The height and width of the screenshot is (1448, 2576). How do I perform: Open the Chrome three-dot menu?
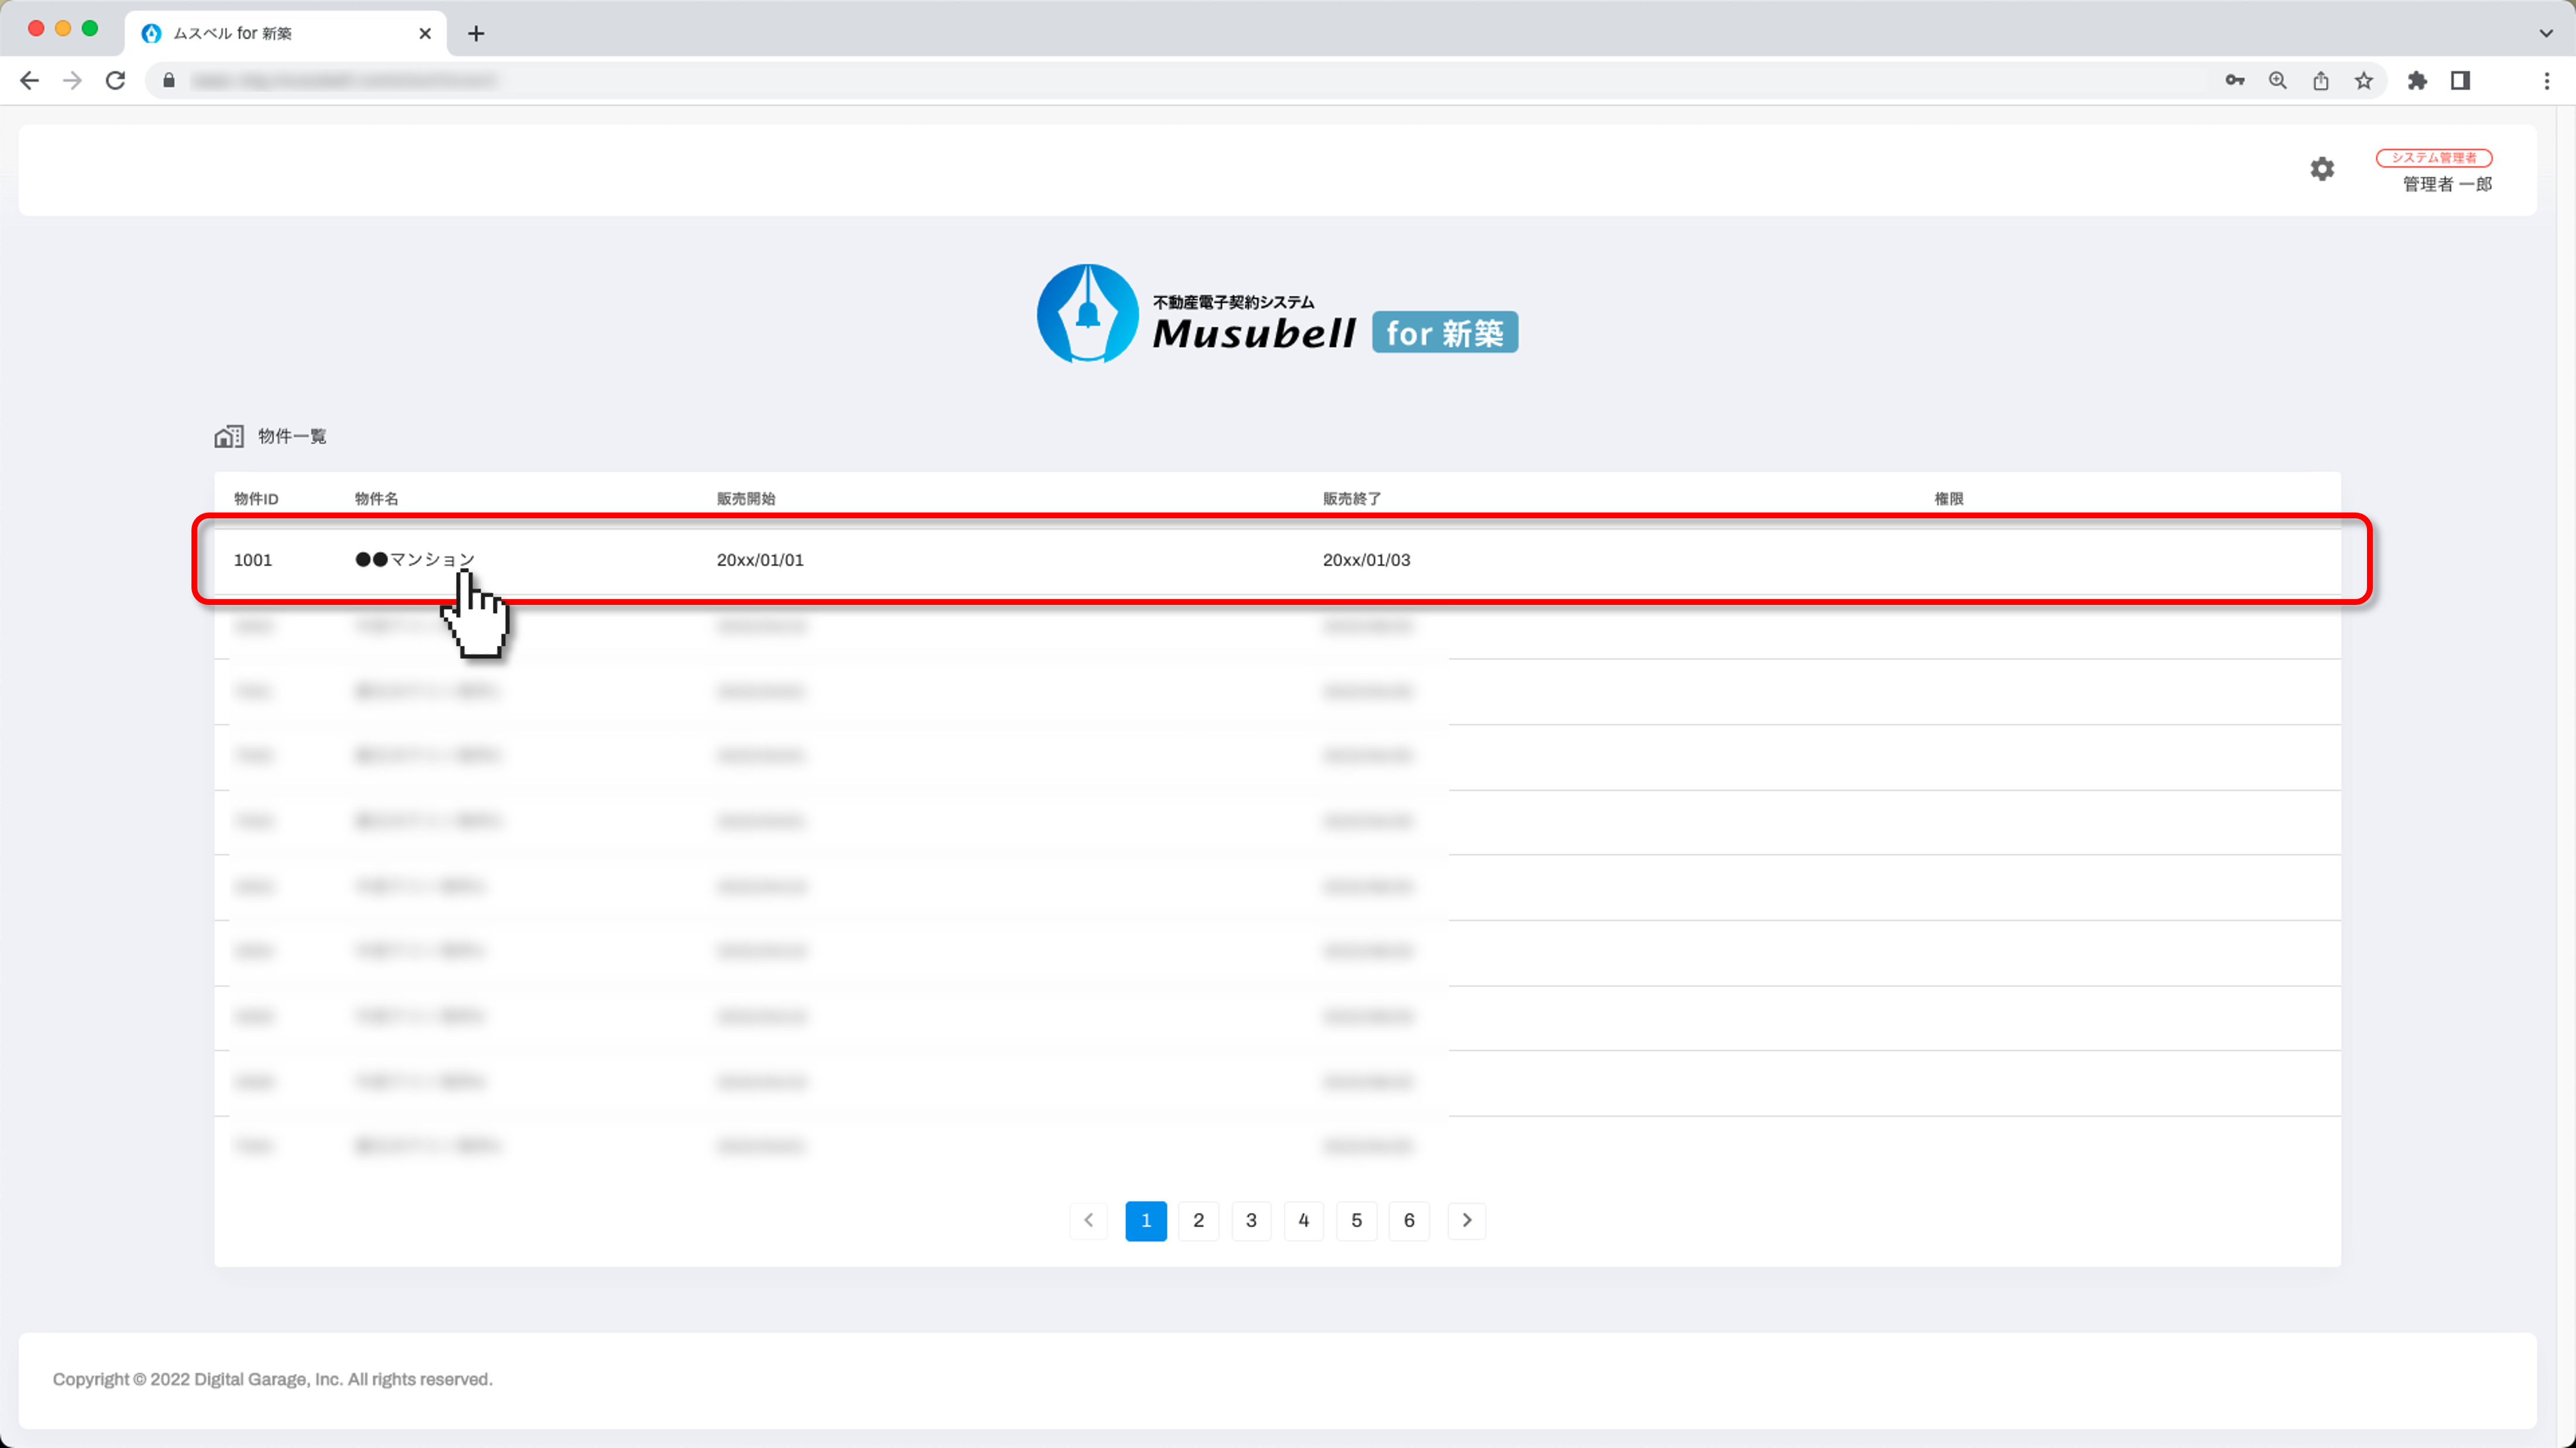(x=2546, y=81)
